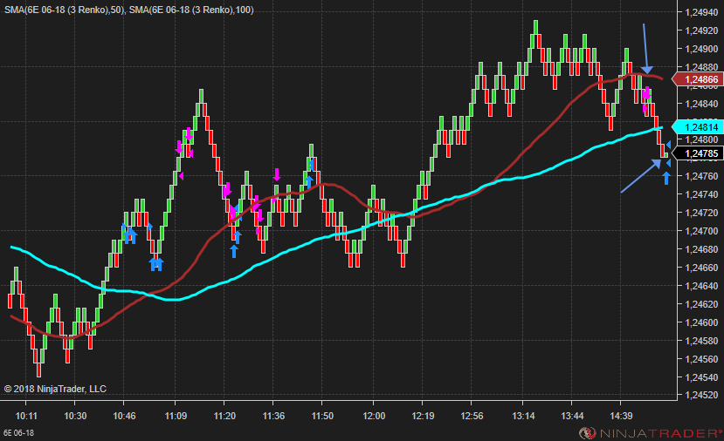Click the 11:36 time axis label
724x441 pixels.
pos(273,416)
